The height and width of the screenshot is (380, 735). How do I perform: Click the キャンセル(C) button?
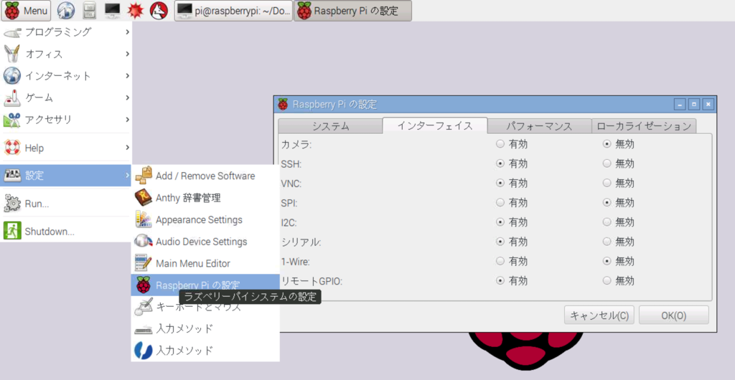pos(599,315)
